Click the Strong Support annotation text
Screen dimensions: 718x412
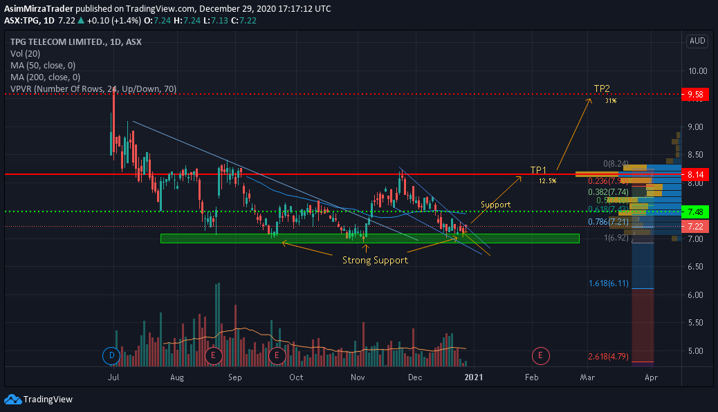375,260
